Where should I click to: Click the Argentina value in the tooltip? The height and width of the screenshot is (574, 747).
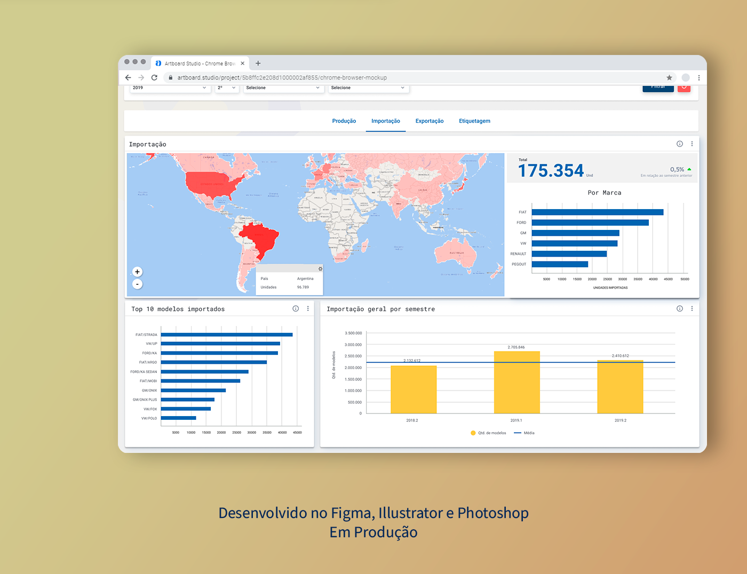[305, 278]
